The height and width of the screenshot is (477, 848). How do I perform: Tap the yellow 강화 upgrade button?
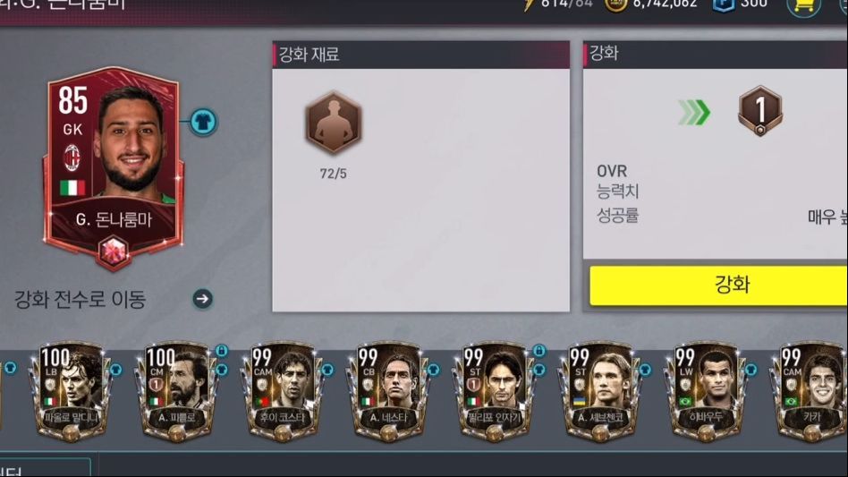point(719,285)
